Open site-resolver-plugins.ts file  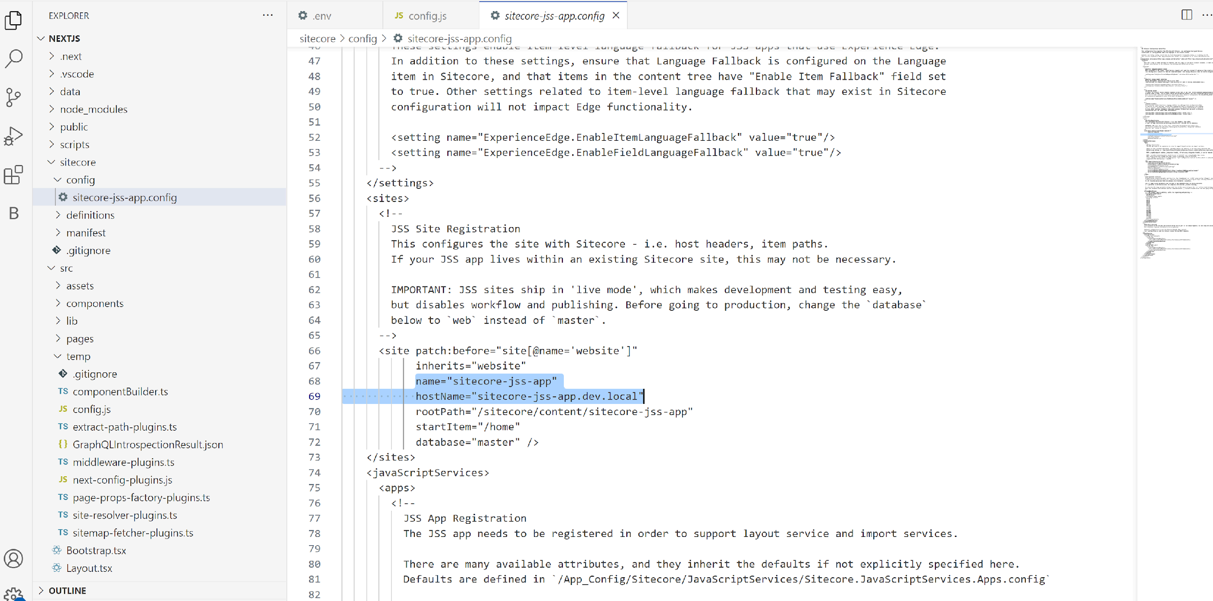(x=160, y=515)
